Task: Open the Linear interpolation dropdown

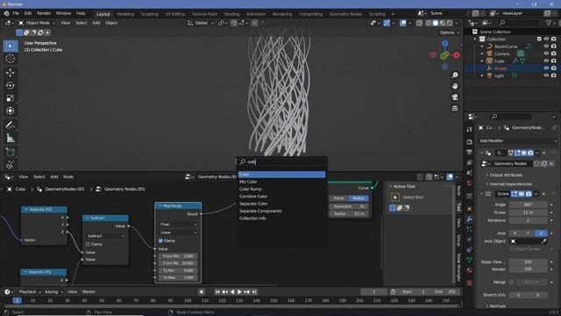Action: pyautogui.click(x=178, y=233)
